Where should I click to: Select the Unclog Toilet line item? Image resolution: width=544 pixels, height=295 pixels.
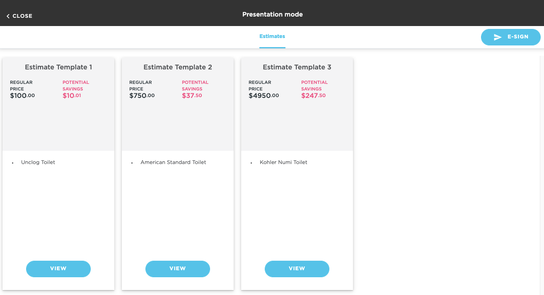tap(38, 162)
